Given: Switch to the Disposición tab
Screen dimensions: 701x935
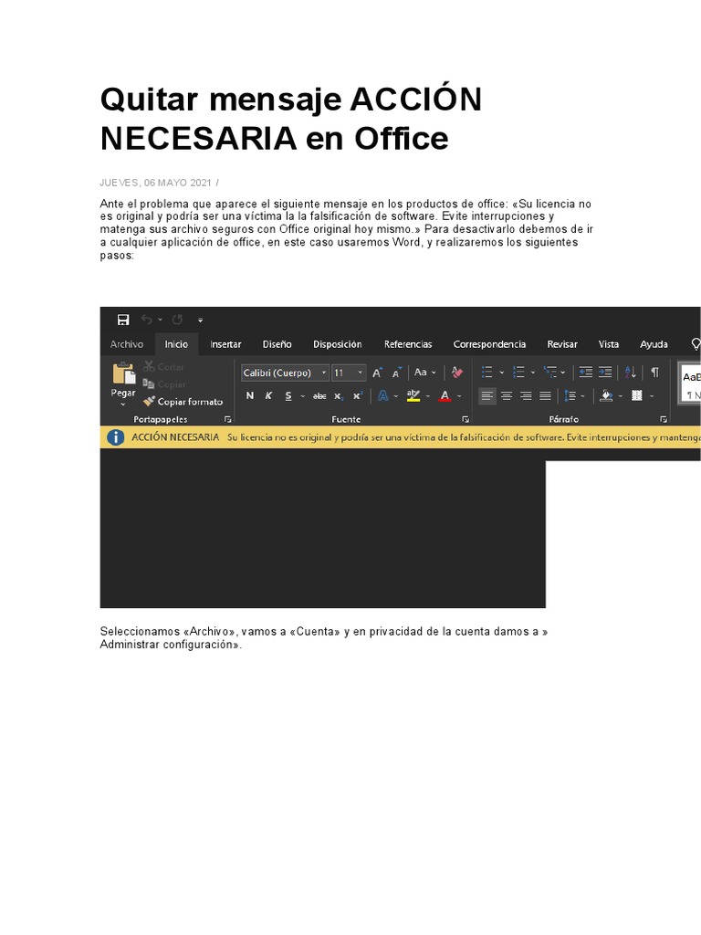Looking at the screenshot, I should (338, 344).
